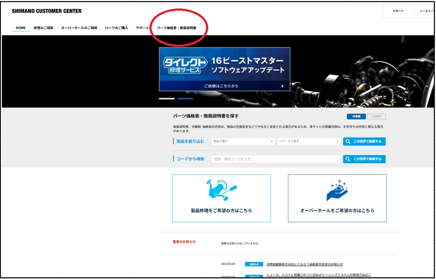436x279 pixels.
Task: Open the サポート navigation item
Action: 142,28
